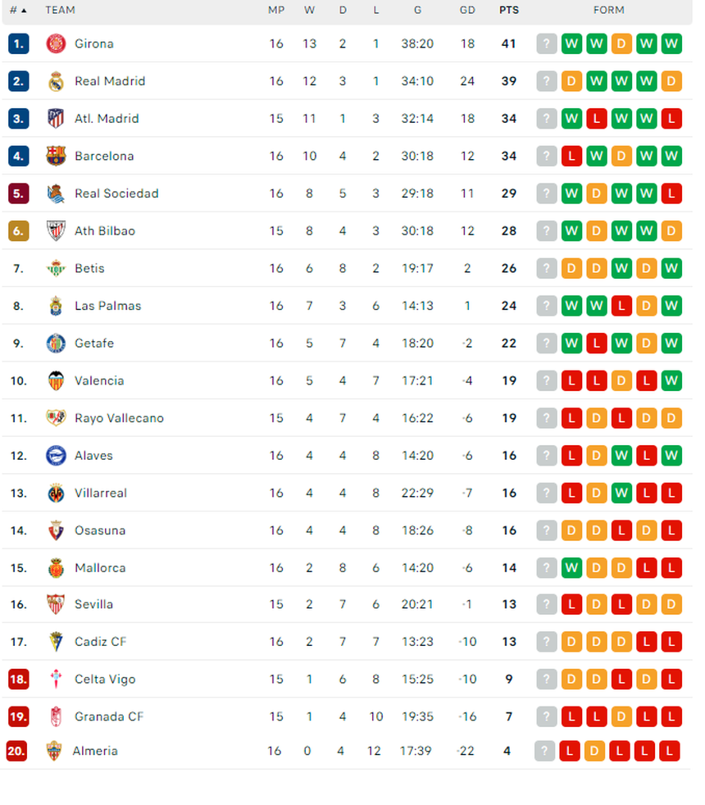
Task: Click the Real Madrid club crest
Action: [56, 81]
